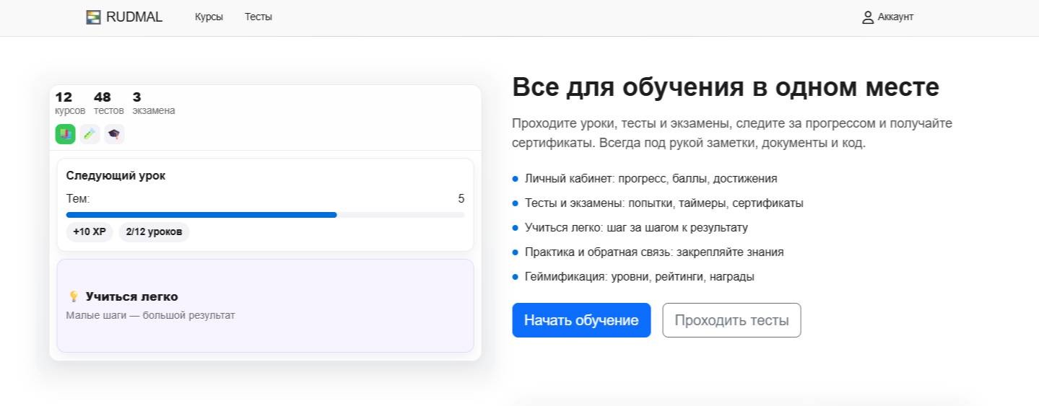The width and height of the screenshot is (1039, 406).
Task: Click the lightbulb icon near Учиться легко
Action: tap(73, 296)
